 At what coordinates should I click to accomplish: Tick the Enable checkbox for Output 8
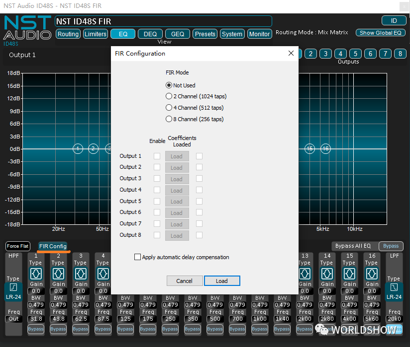(157, 235)
